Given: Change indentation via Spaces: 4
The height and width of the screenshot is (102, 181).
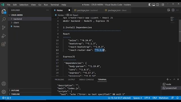Looking at the screenshot, I should pos(137,98).
